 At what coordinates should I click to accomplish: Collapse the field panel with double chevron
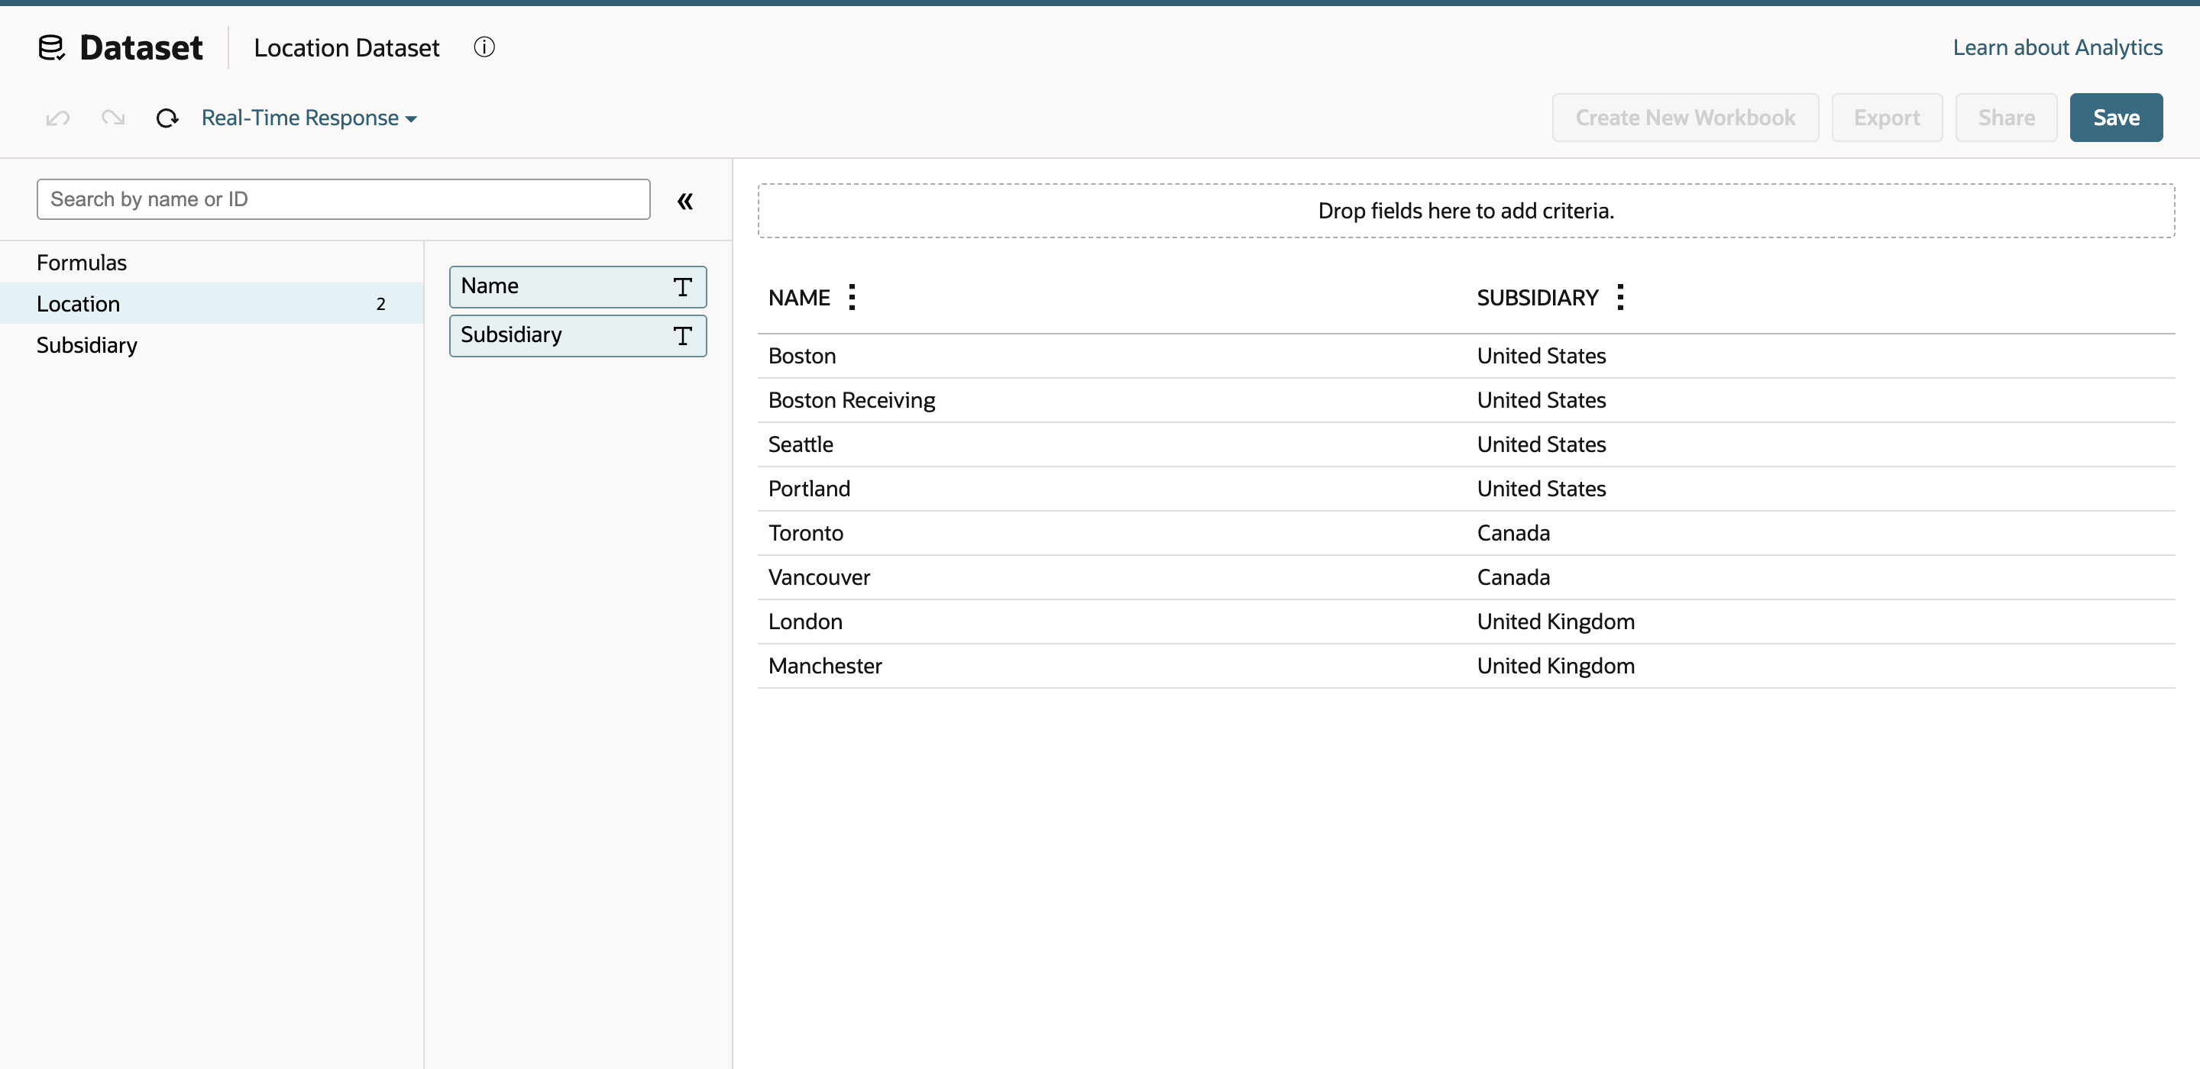685,201
